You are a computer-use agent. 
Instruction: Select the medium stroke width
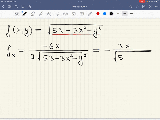pos(125,14)
